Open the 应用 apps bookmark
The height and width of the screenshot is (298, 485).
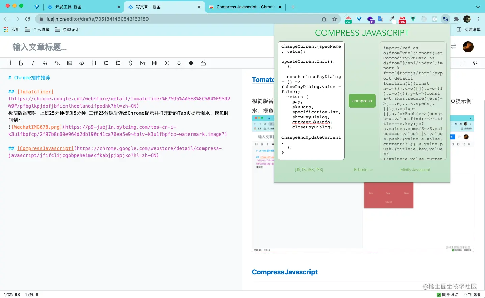[x=11, y=30]
